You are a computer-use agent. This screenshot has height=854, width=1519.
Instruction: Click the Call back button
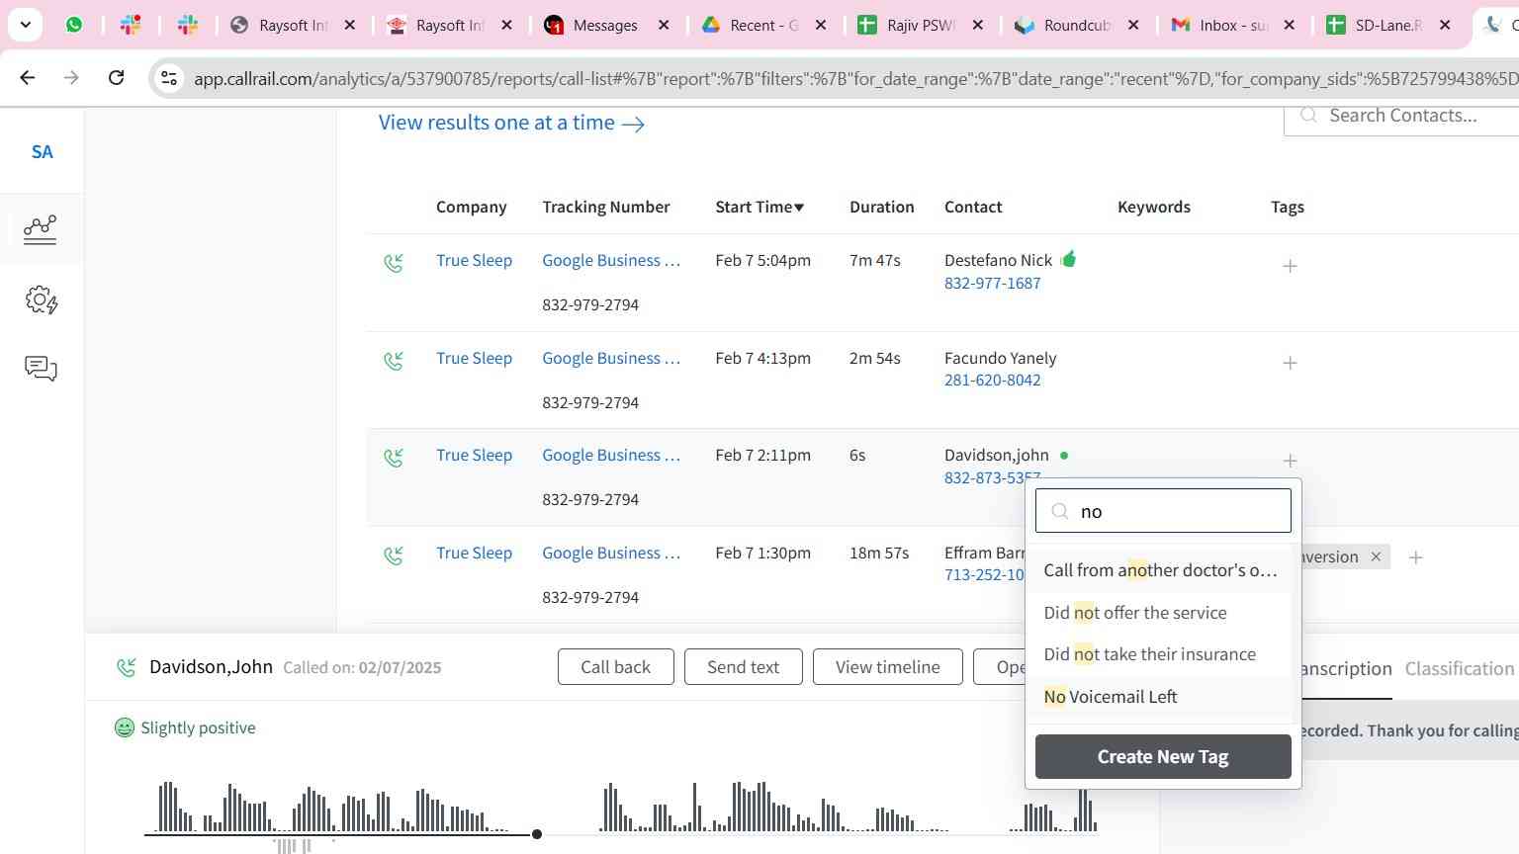click(x=615, y=667)
